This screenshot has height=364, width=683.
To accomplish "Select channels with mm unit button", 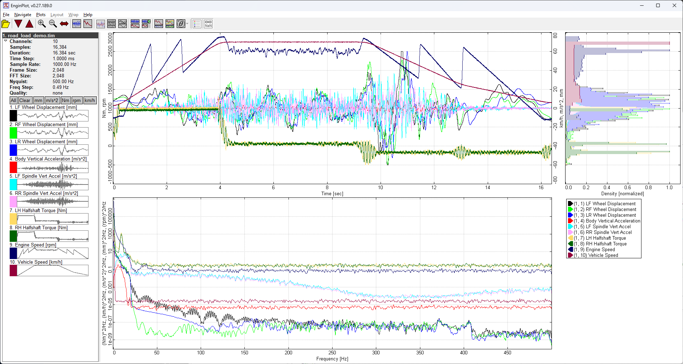I will [x=39, y=100].
